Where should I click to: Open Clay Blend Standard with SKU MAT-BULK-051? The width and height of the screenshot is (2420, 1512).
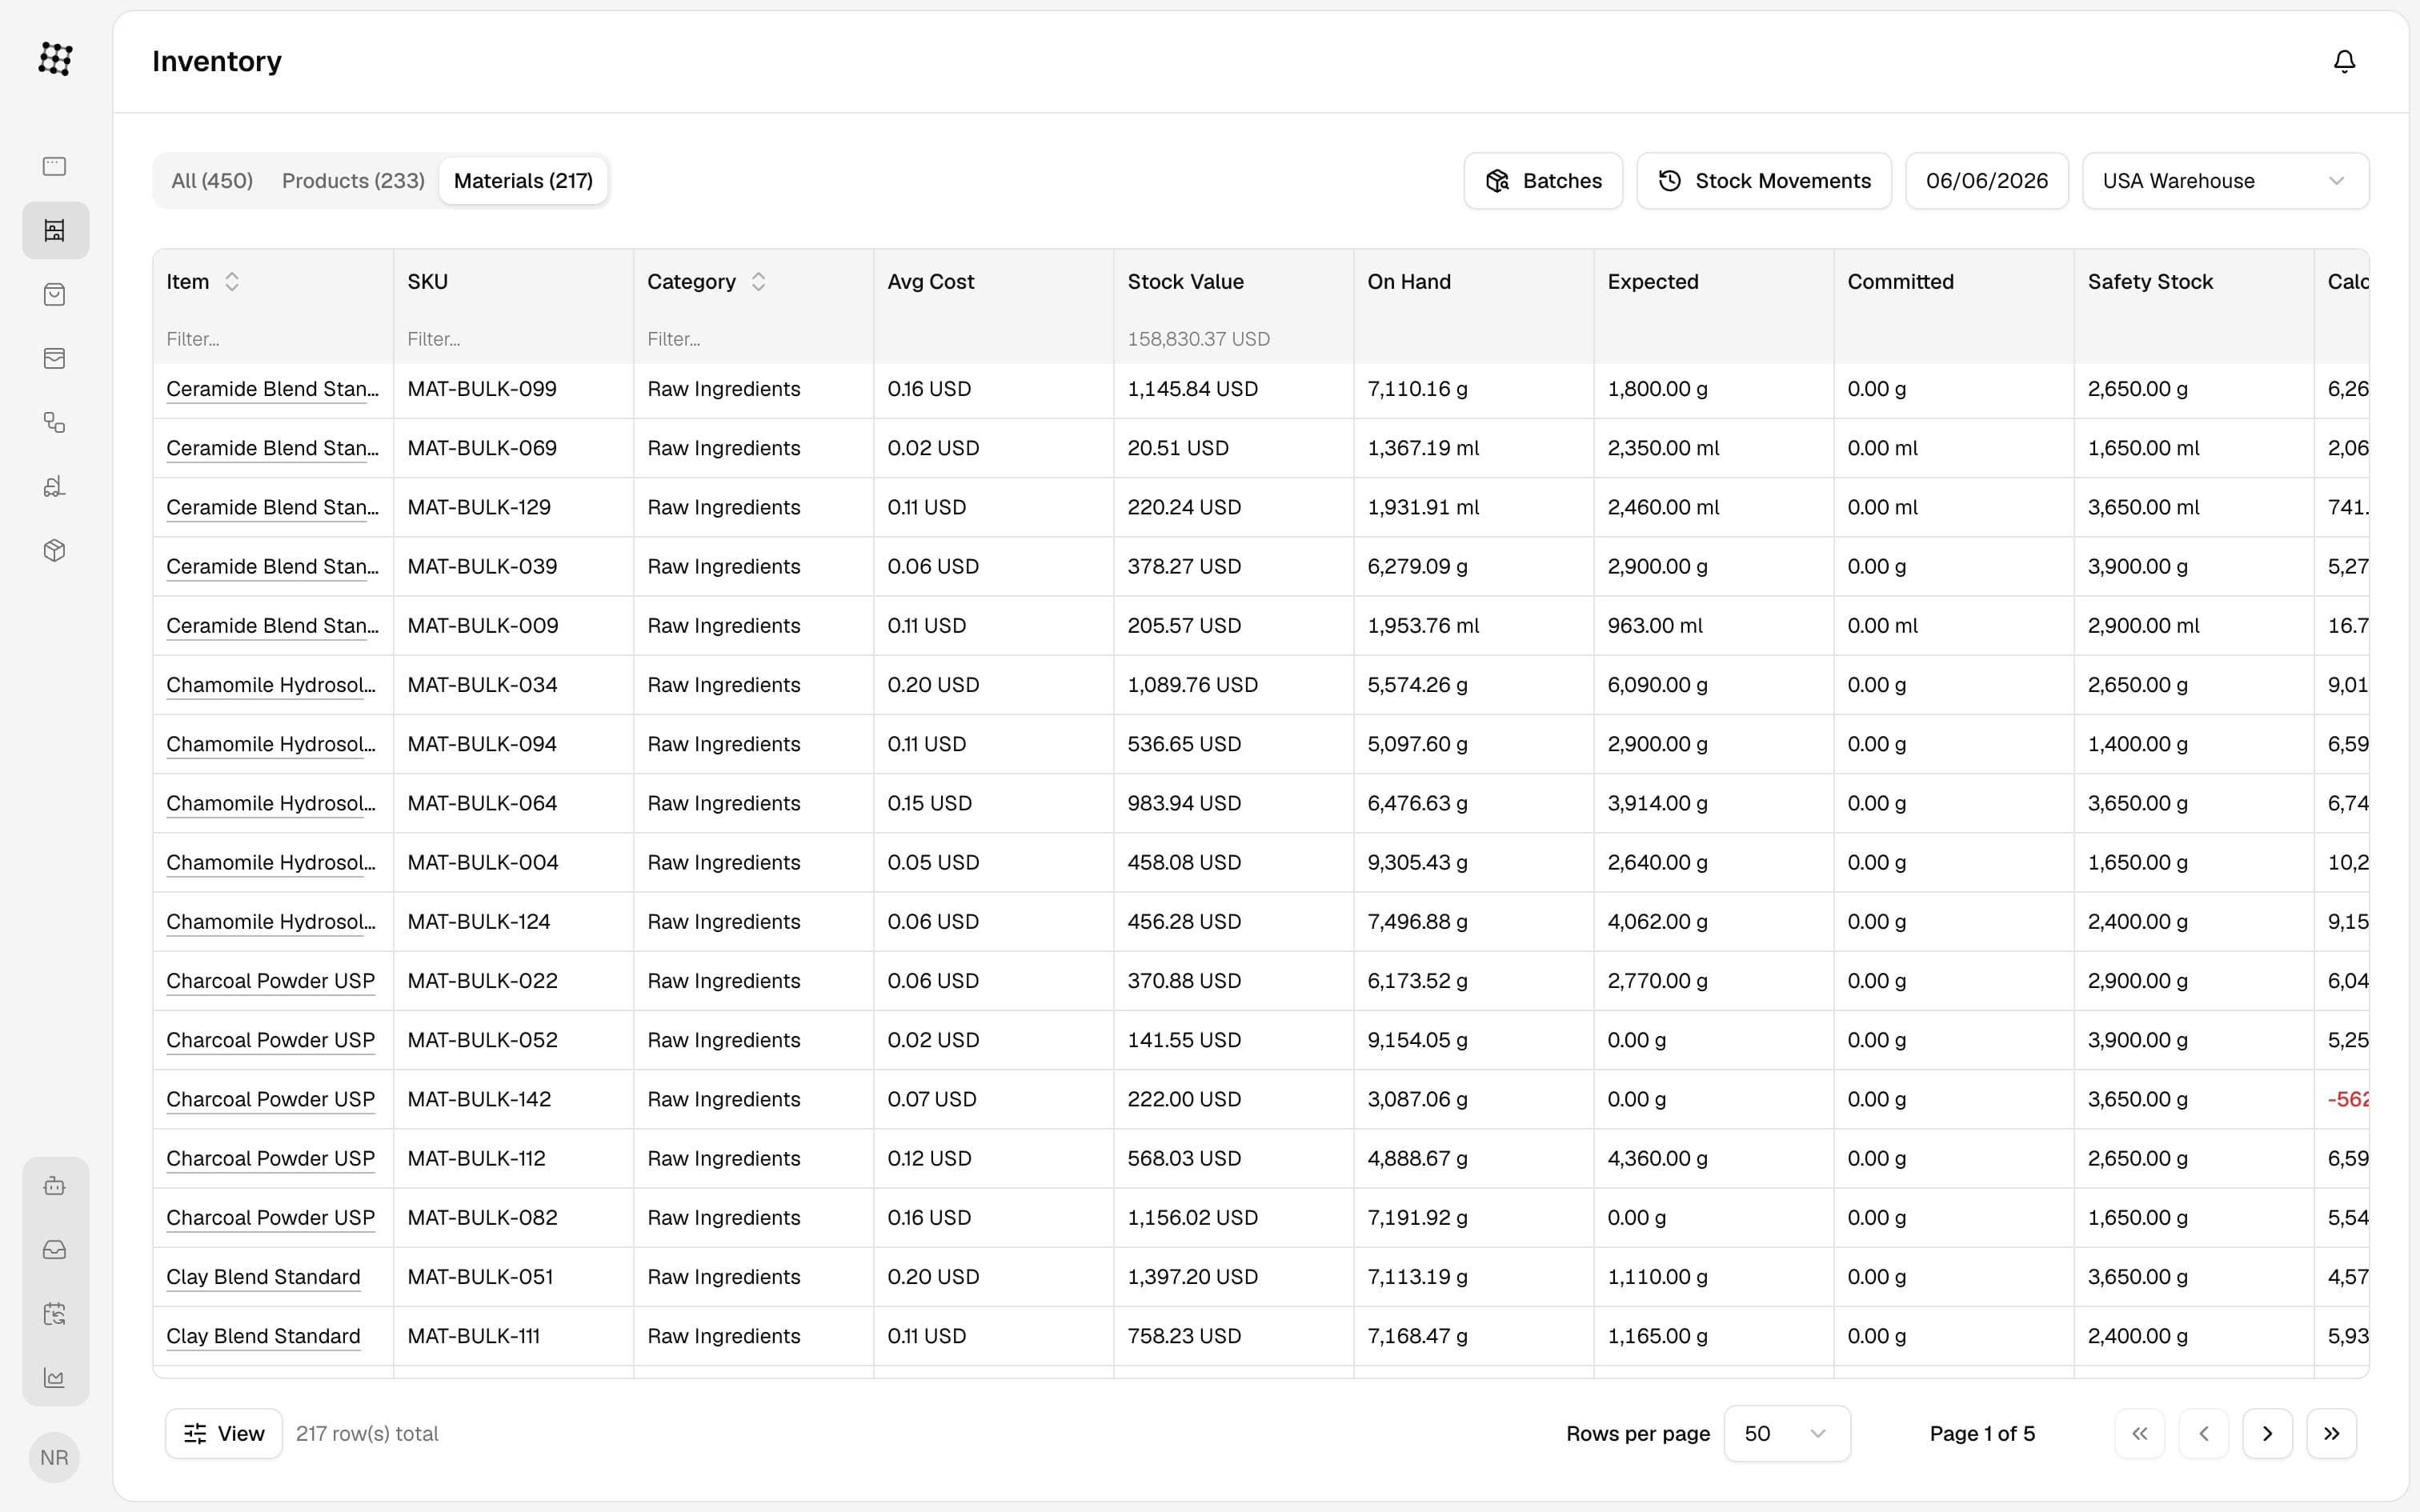[x=263, y=1277]
